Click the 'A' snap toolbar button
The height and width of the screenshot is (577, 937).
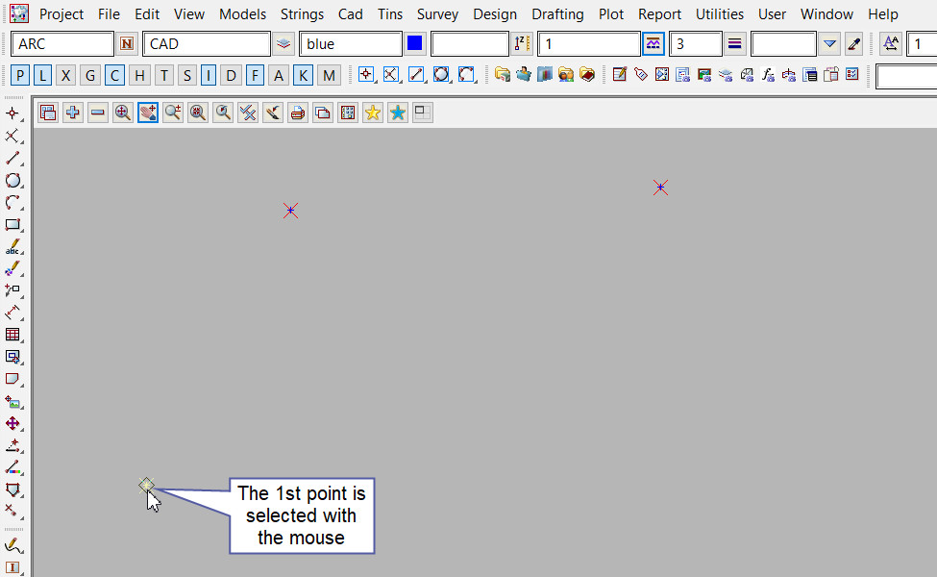click(279, 75)
